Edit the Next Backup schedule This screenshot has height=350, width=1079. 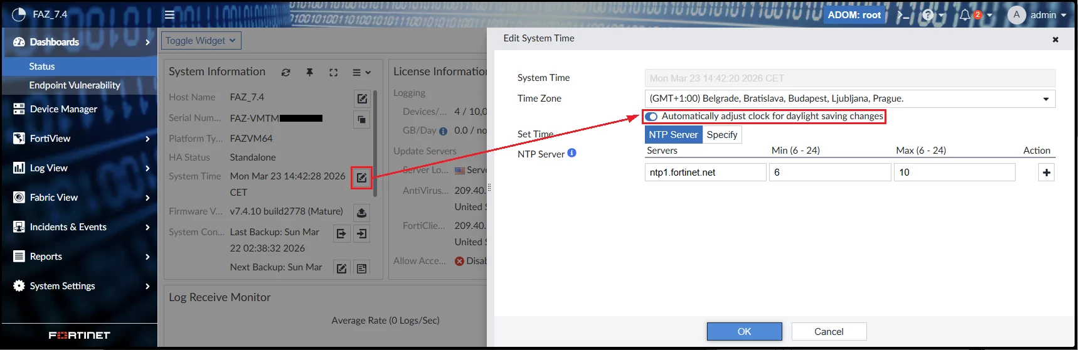coord(341,268)
